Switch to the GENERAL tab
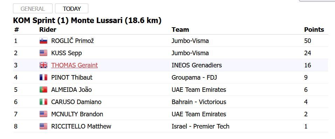335x139 pixels. (x=33, y=8)
